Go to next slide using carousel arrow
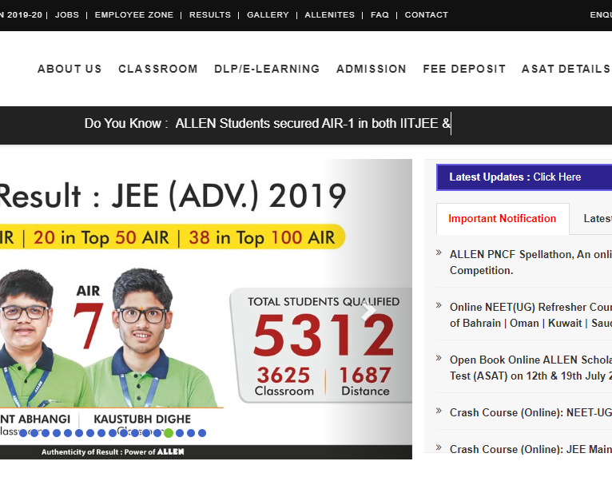612x497 pixels. tap(368, 310)
